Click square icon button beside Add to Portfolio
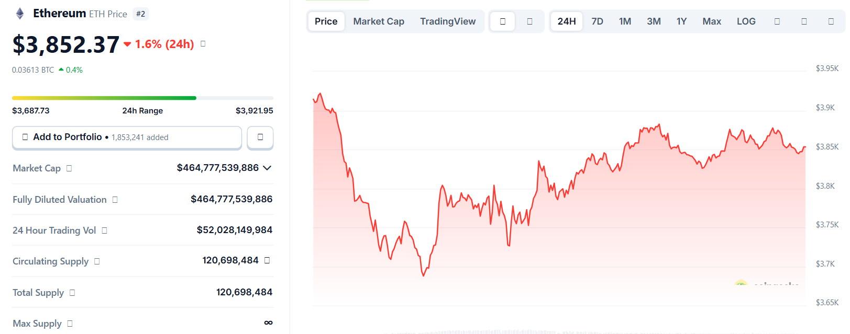The image size is (850, 334). pos(260,137)
